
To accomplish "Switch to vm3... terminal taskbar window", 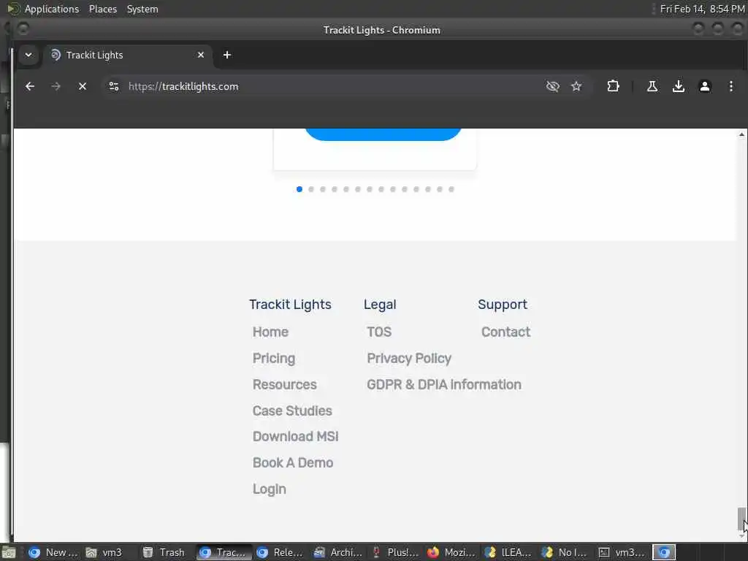I will 622,552.
